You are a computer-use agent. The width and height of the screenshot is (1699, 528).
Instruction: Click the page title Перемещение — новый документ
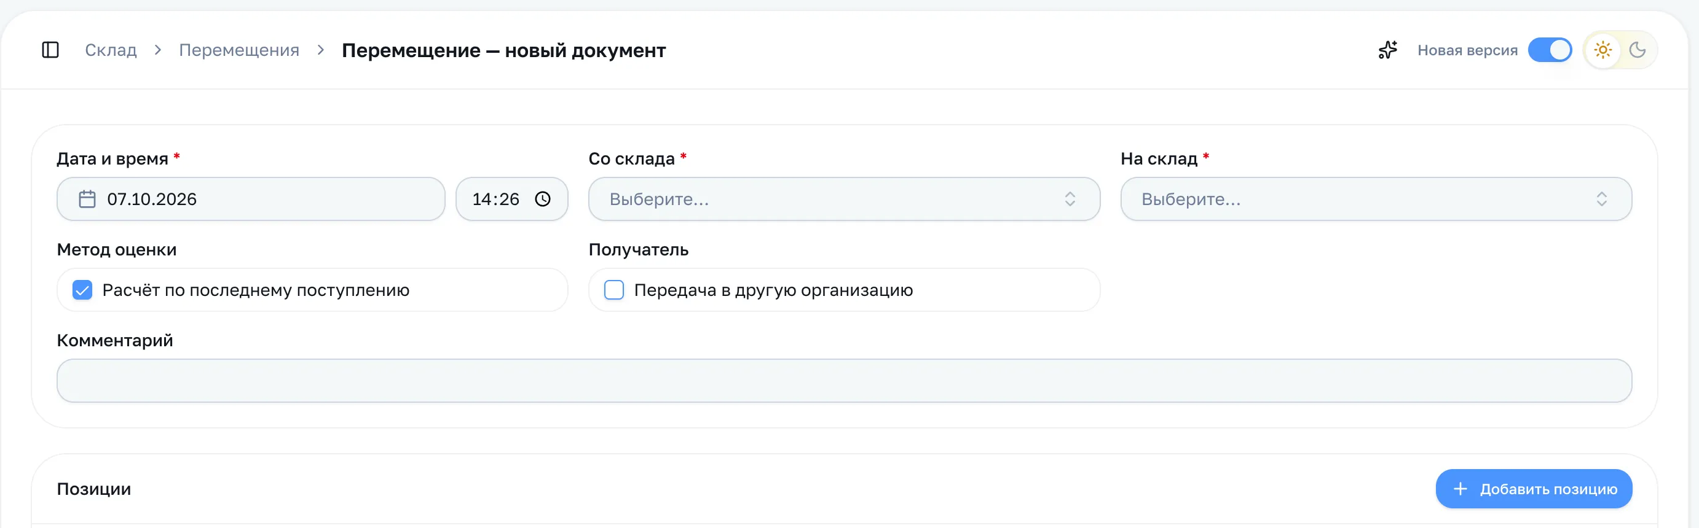point(504,50)
